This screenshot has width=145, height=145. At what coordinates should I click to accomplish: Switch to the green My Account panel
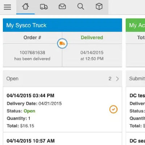[135, 25]
